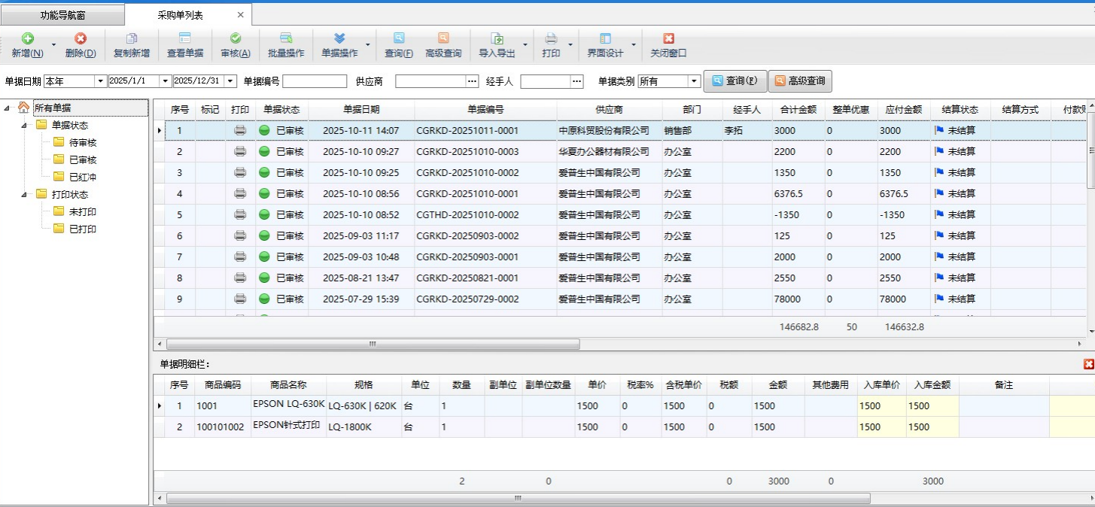Open the end date 2025/12/31 dropdown
The height and width of the screenshot is (507, 1095).
point(230,81)
